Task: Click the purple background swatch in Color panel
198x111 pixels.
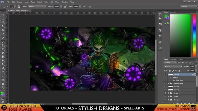Action: point(168,18)
